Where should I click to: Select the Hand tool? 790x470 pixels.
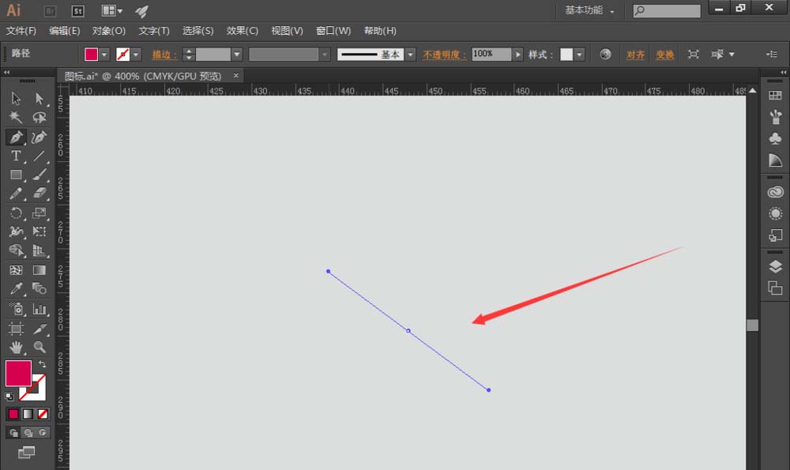pos(16,347)
